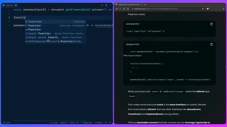This screenshot has width=227, height=127.
Task: Click line number 3 in gutter
Action: (9, 18)
